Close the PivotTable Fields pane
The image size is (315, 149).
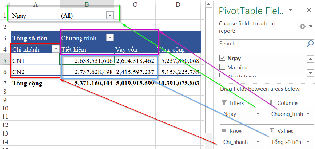click(x=309, y=10)
